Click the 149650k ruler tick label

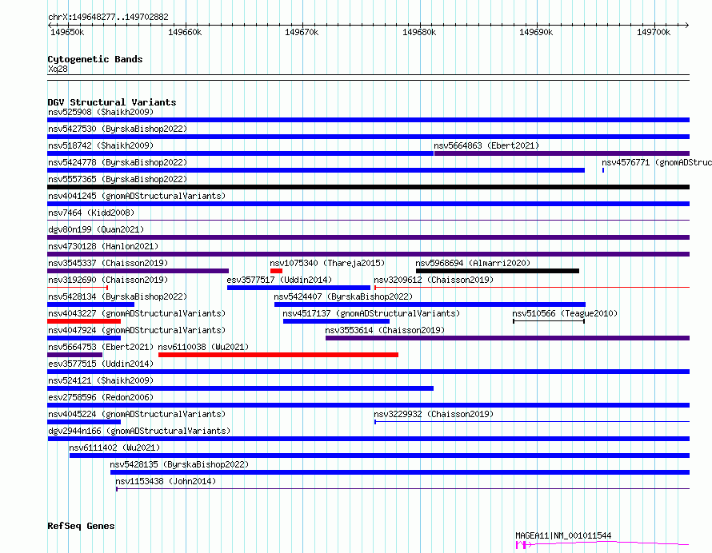coord(67,32)
